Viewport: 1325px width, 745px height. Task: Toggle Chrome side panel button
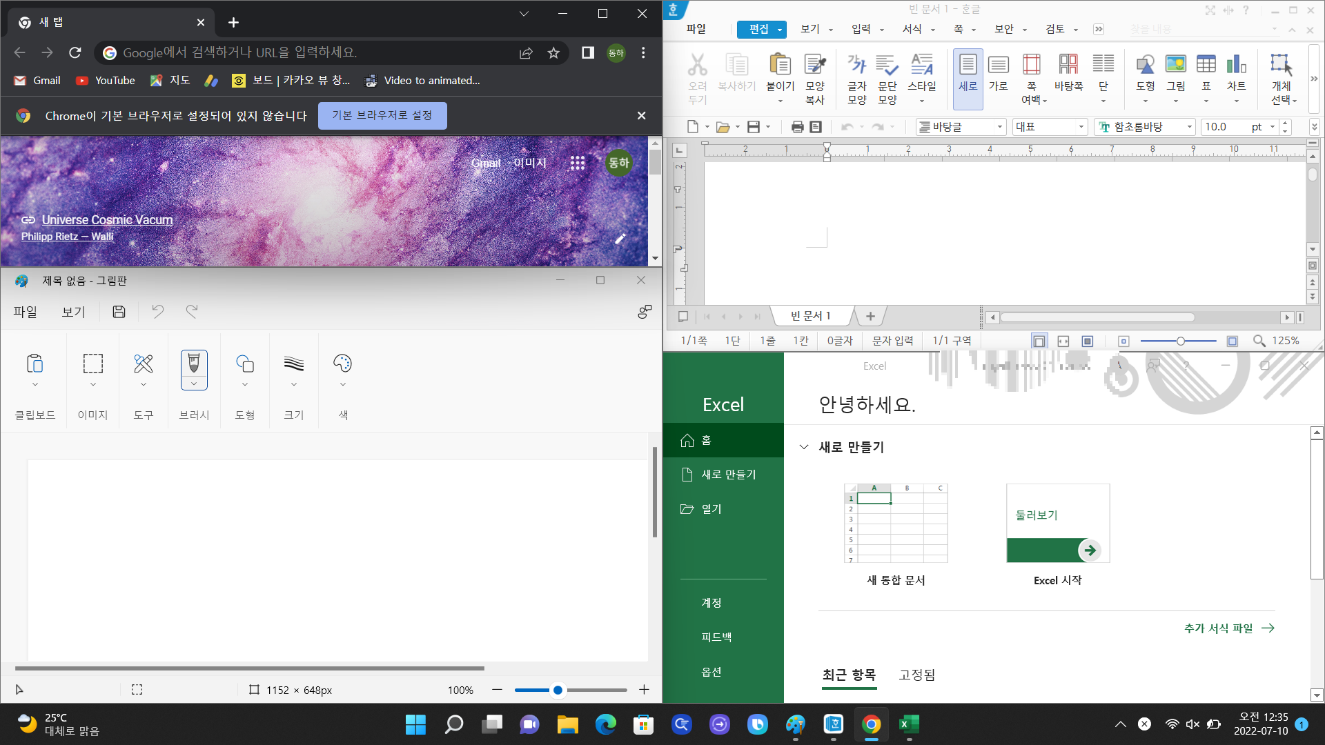coord(588,53)
